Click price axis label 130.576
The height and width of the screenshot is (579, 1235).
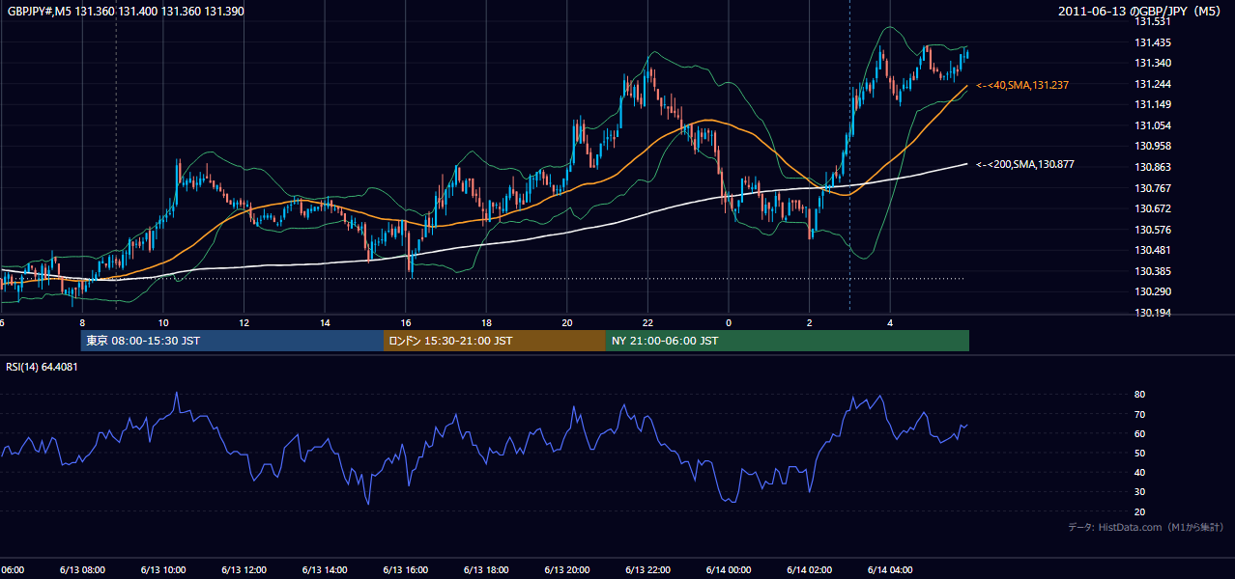tap(1152, 230)
